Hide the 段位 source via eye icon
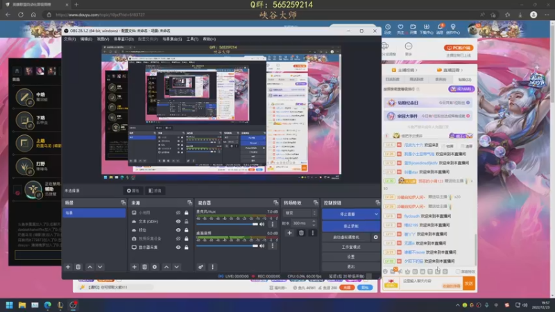 coord(178,230)
